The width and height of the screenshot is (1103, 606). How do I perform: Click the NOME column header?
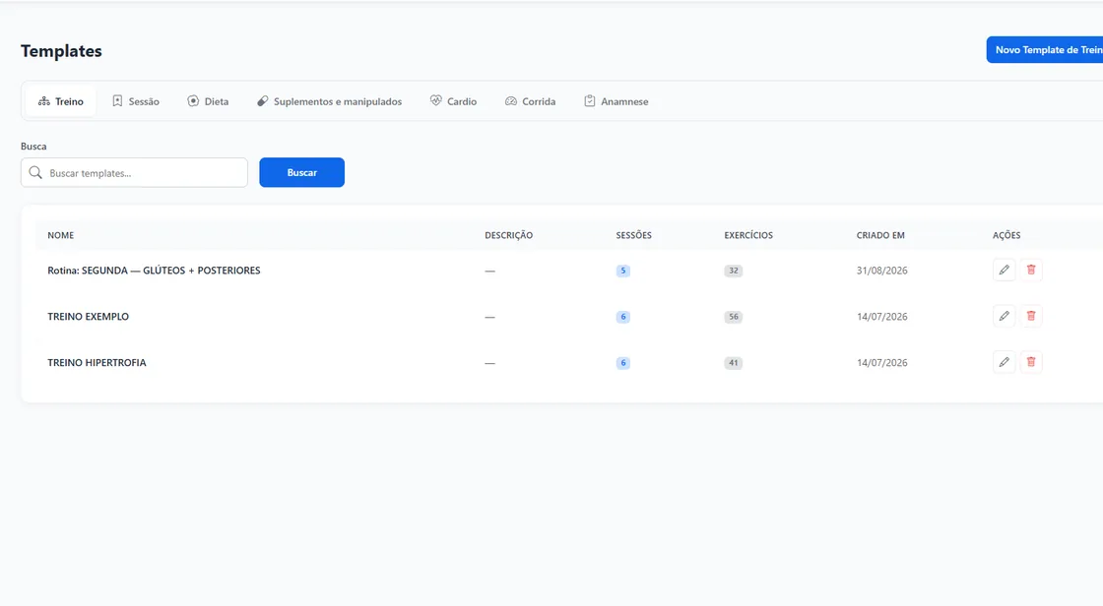pos(60,235)
